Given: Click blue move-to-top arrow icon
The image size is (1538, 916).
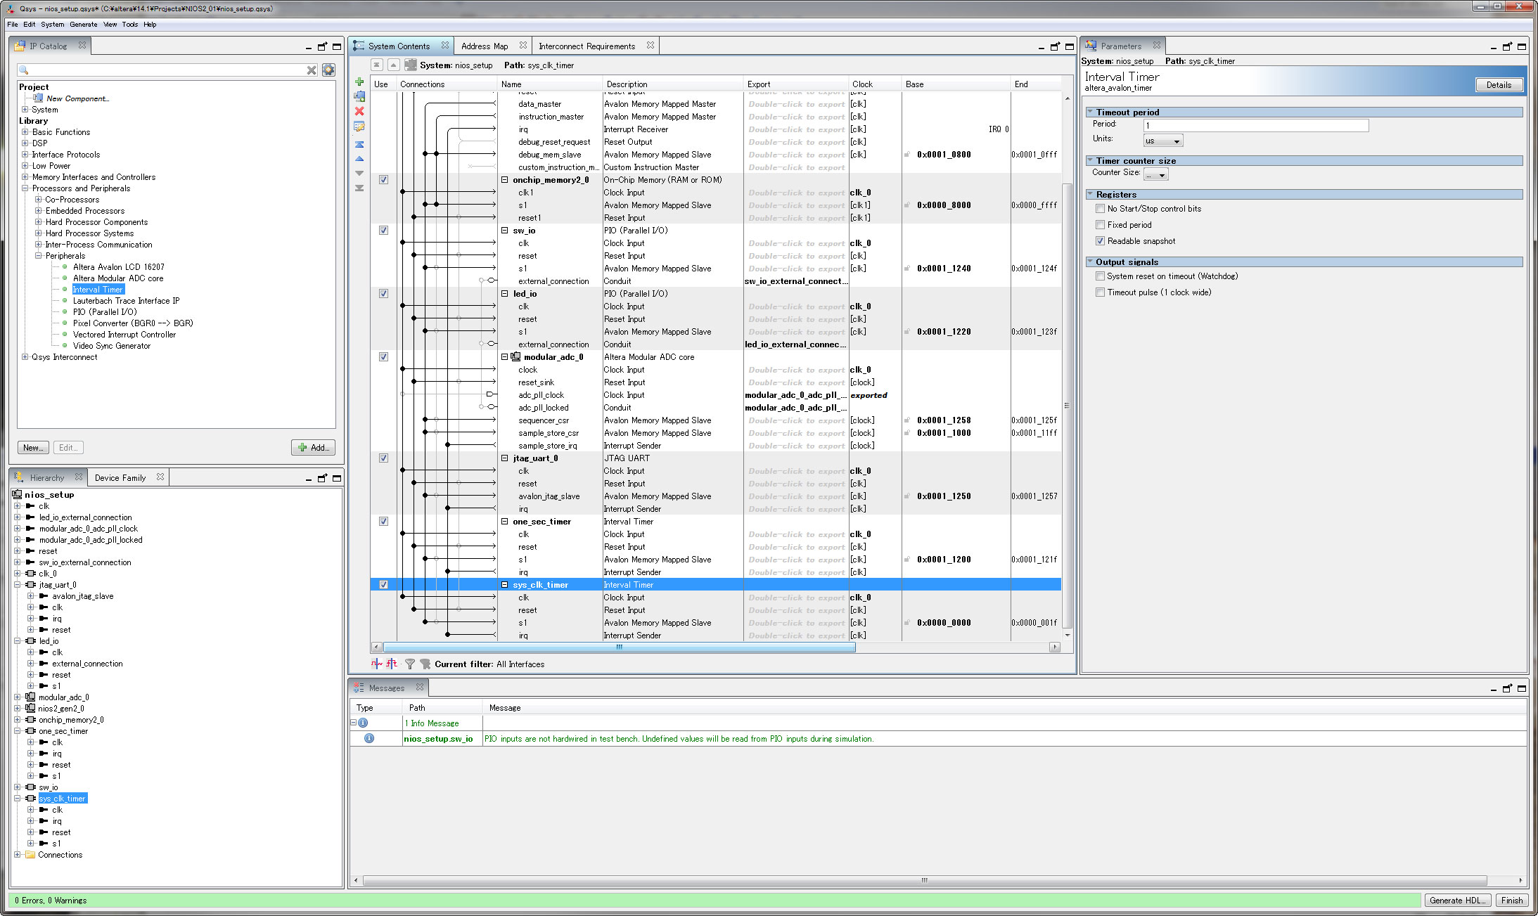Looking at the screenshot, I should (359, 144).
